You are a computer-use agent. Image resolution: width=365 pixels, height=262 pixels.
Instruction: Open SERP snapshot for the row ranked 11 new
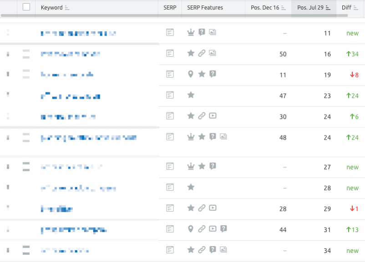(x=170, y=32)
